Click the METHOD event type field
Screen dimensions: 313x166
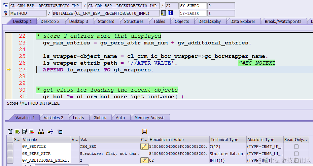[x=28, y=13]
